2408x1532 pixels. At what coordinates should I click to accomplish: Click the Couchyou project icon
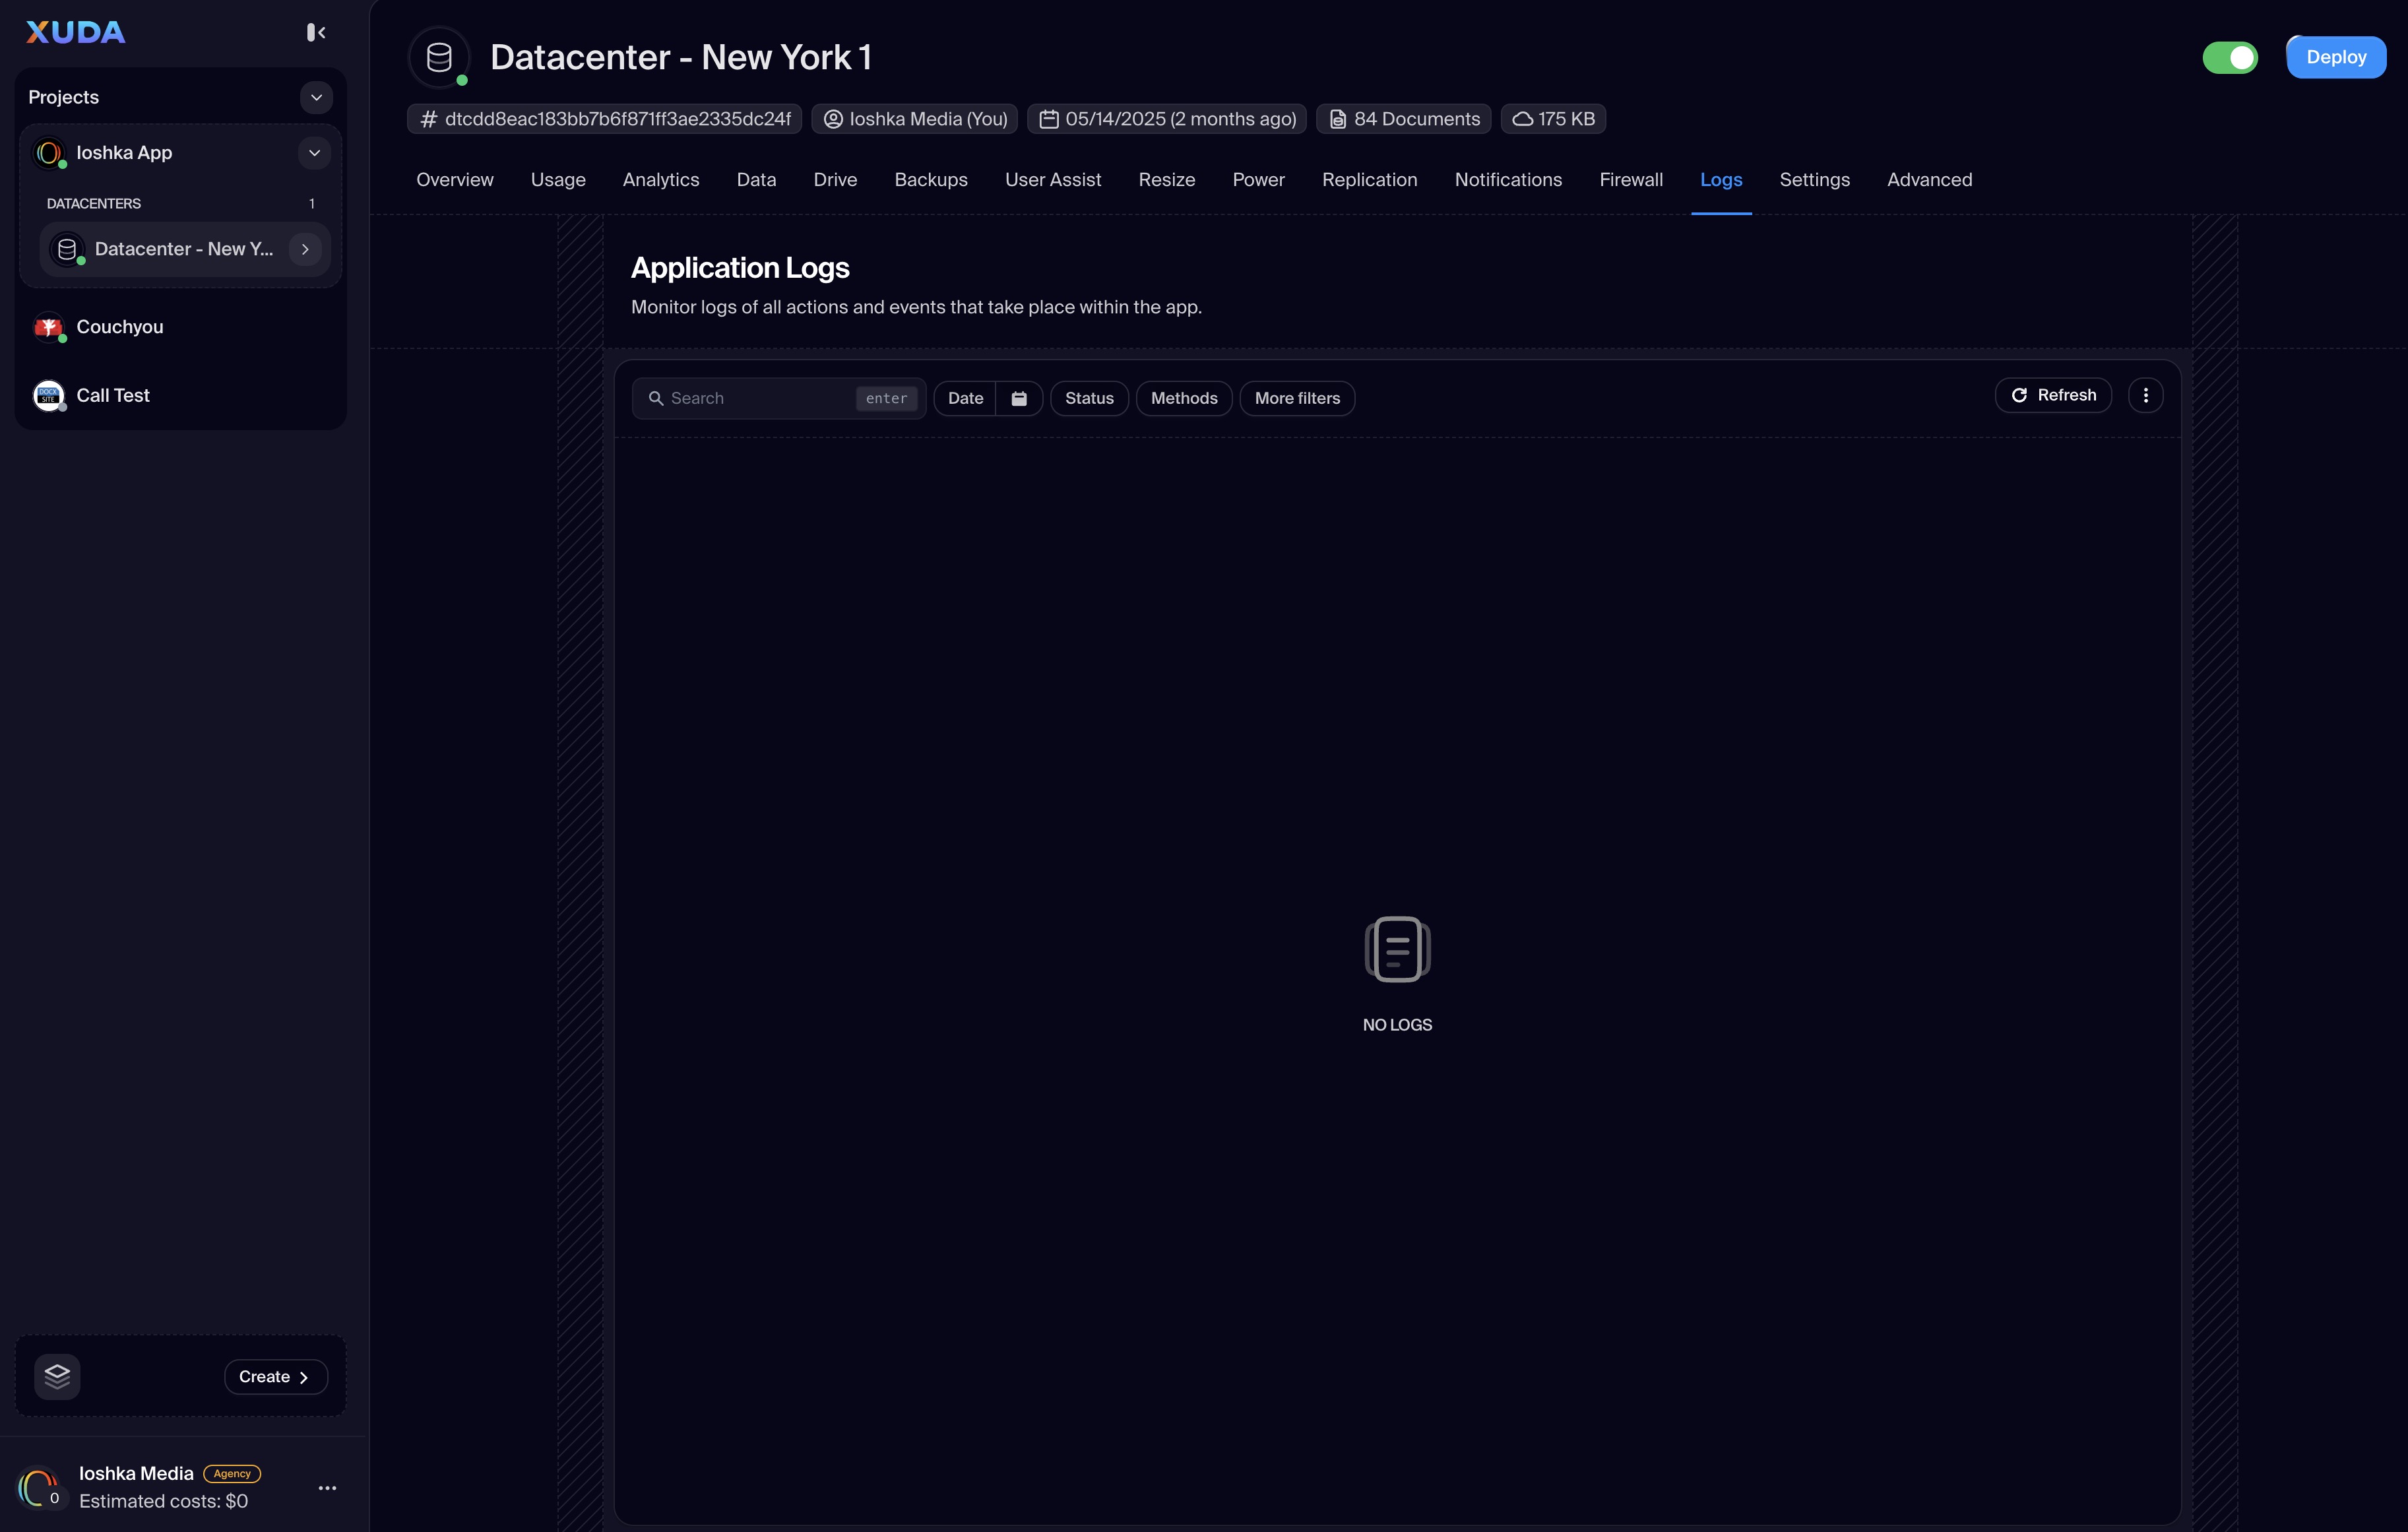click(x=48, y=327)
